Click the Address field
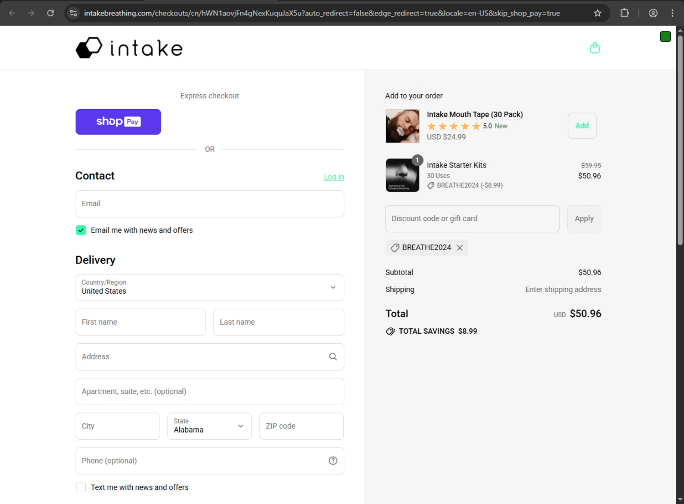The image size is (684, 504). click(x=210, y=357)
